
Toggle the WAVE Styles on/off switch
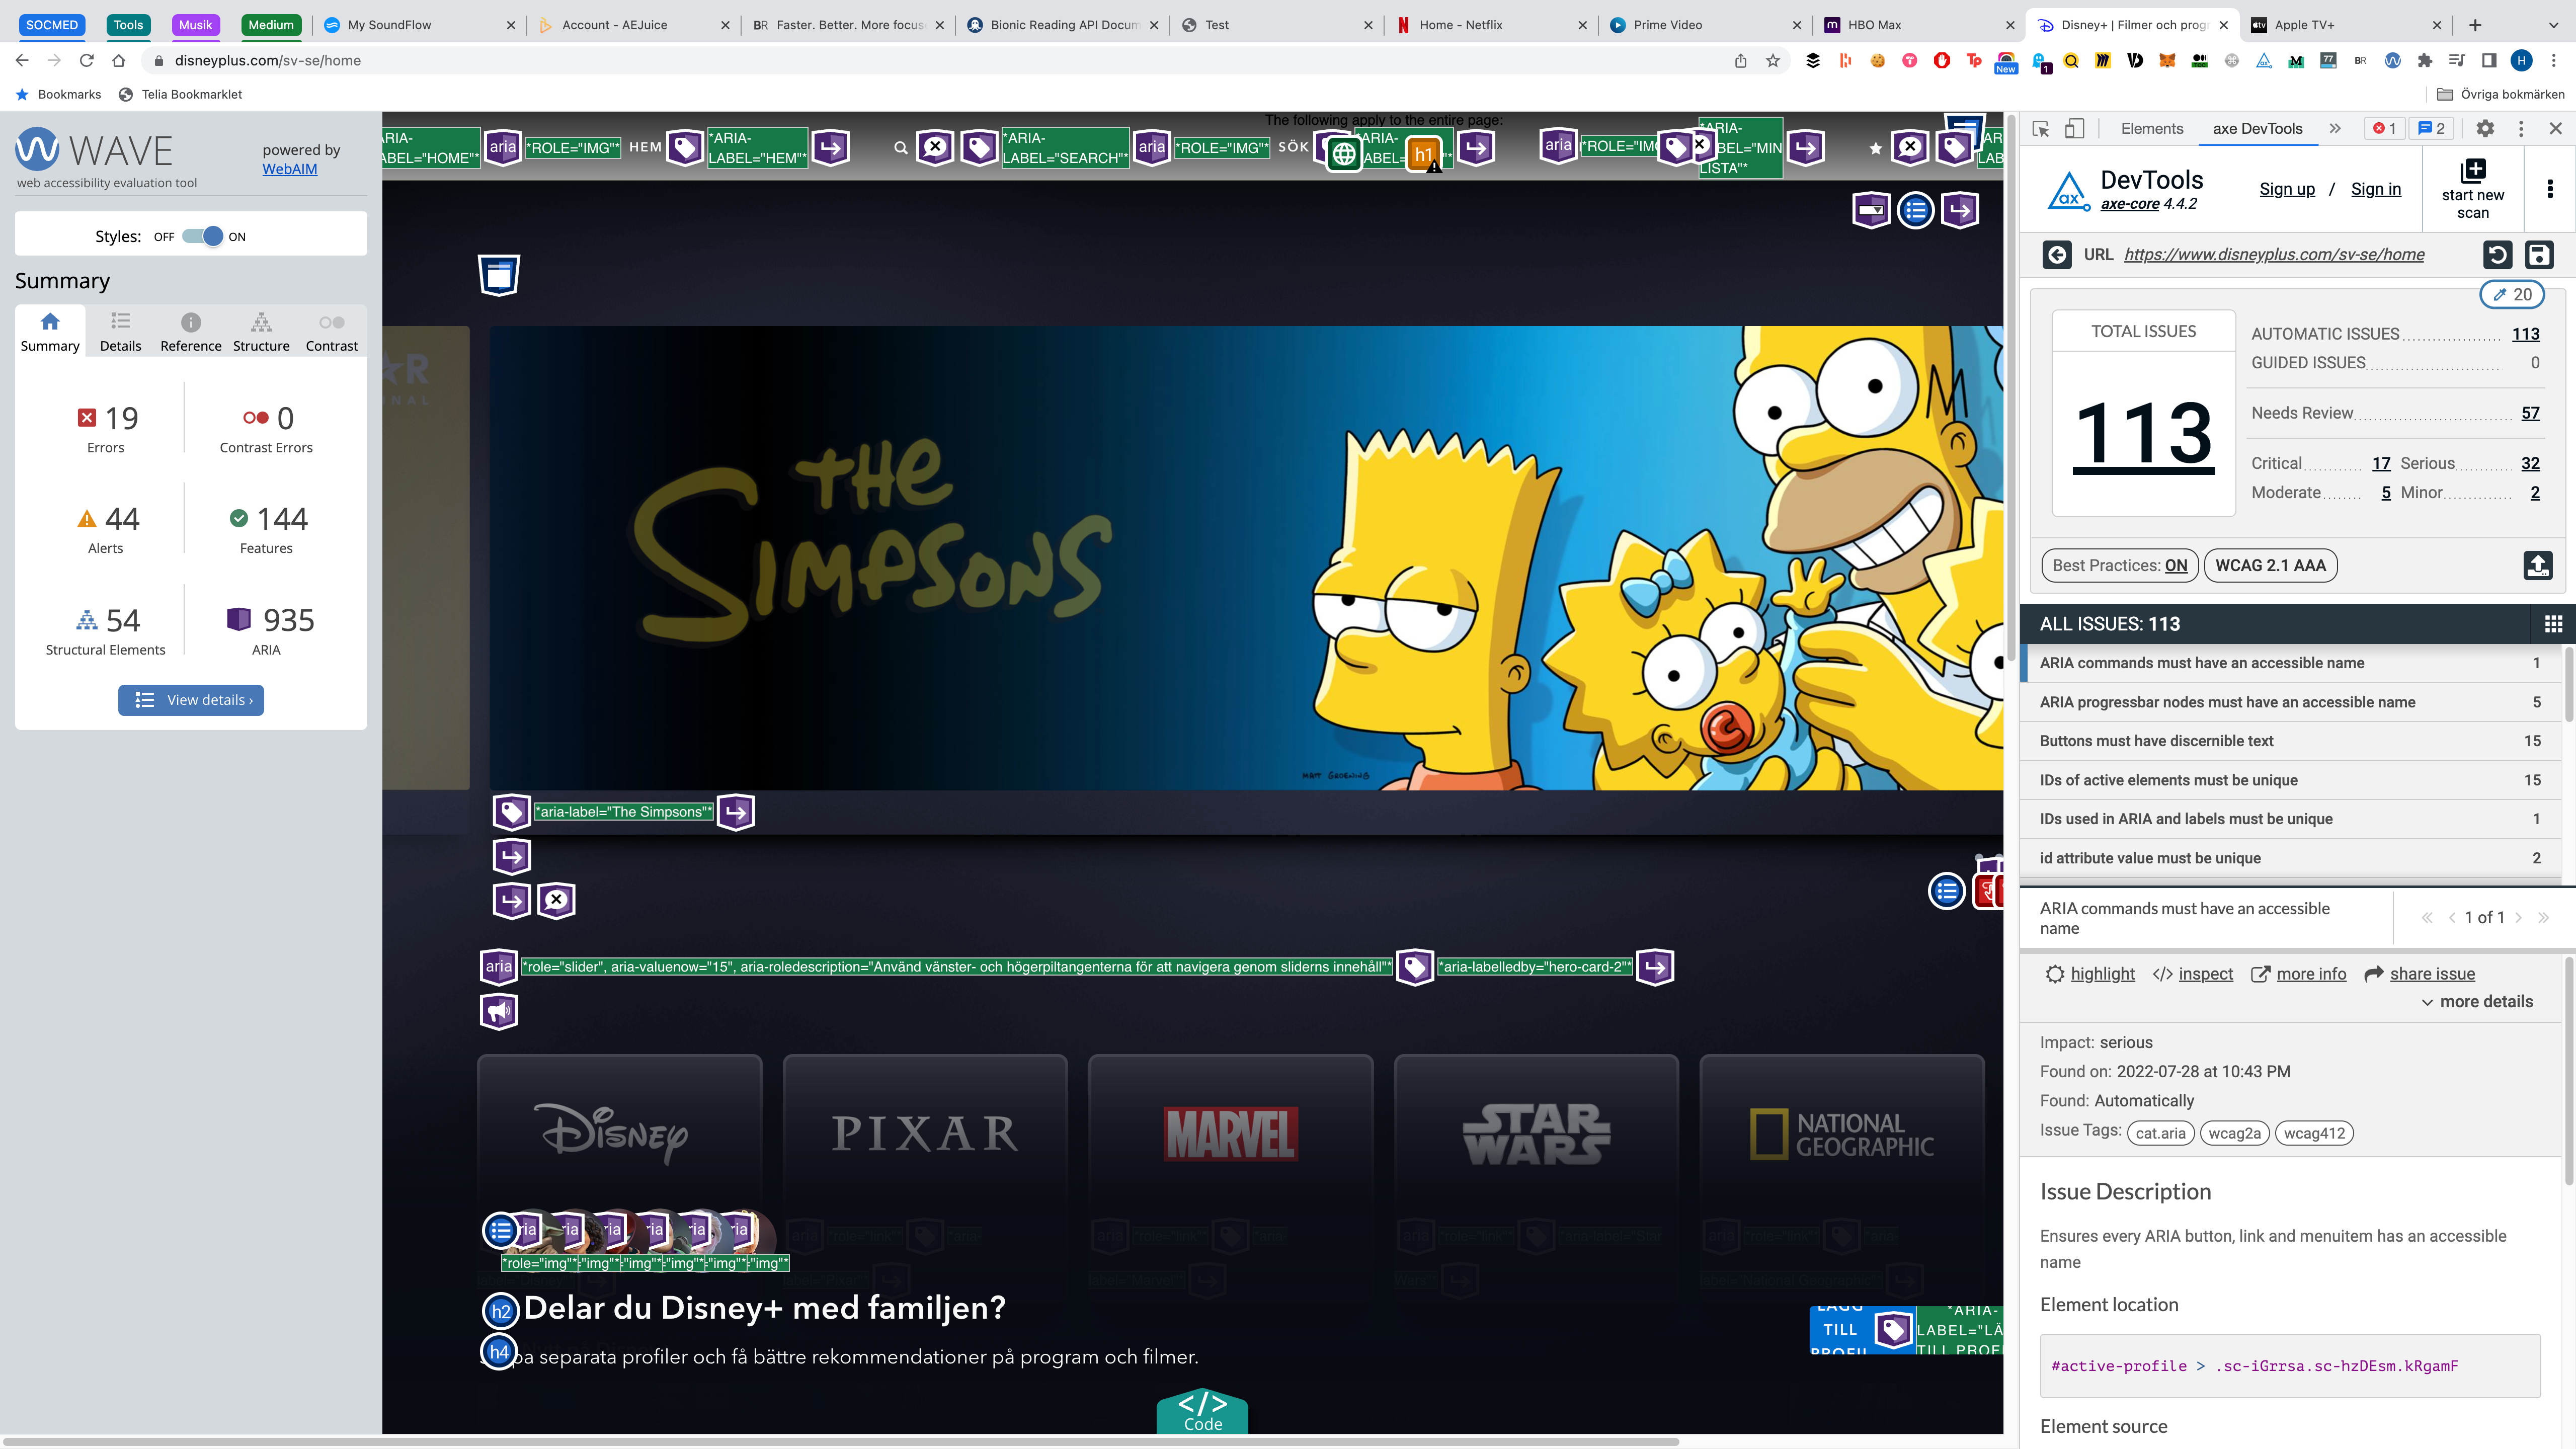(202, 237)
